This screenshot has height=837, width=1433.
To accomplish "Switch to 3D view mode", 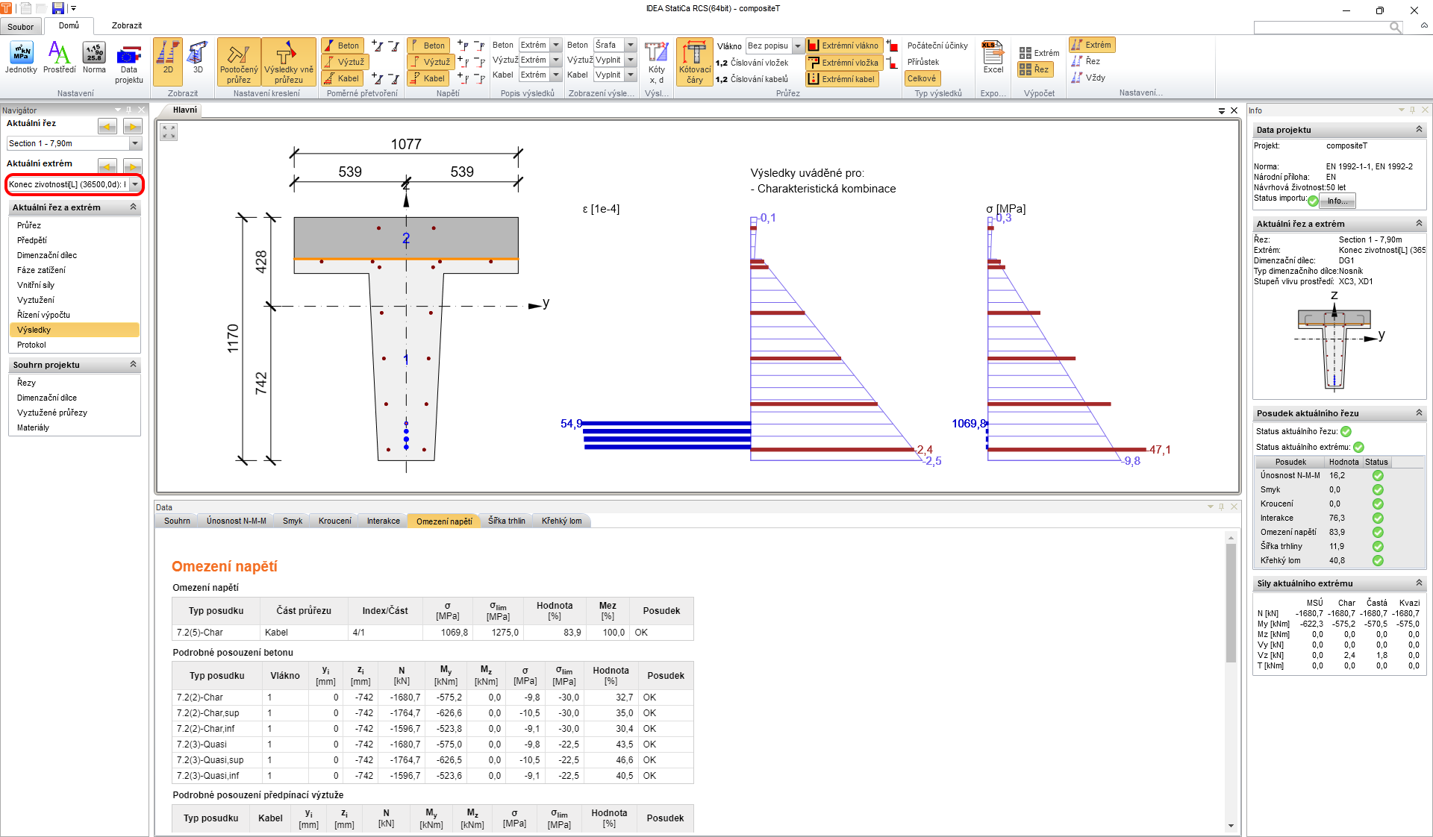I will click(198, 58).
